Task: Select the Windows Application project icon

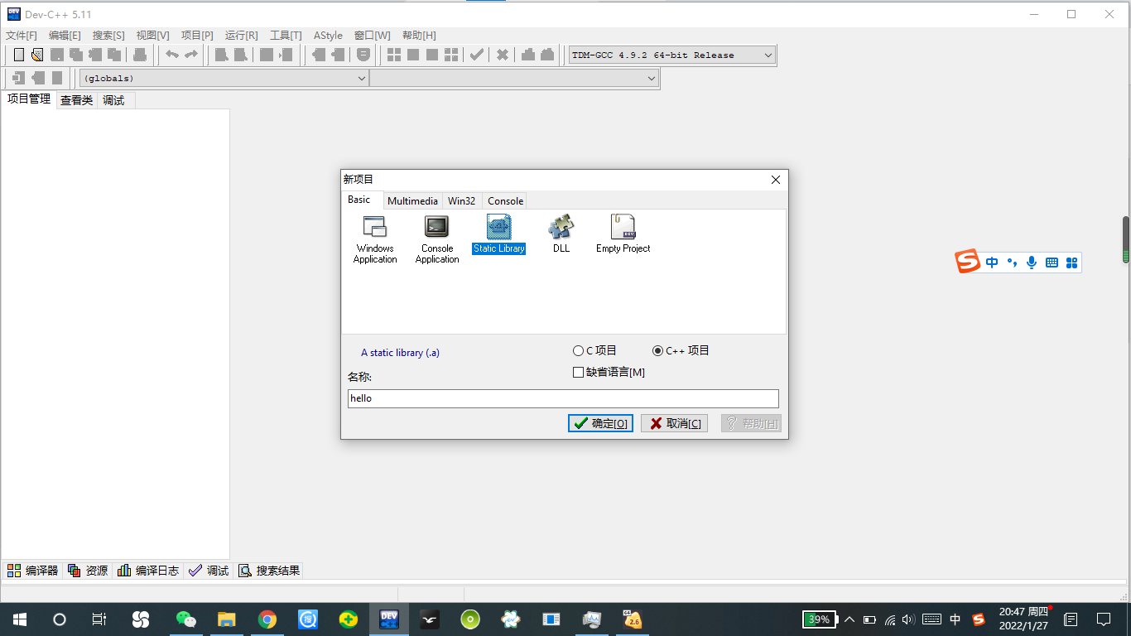Action: pyautogui.click(x=375, y=239)
